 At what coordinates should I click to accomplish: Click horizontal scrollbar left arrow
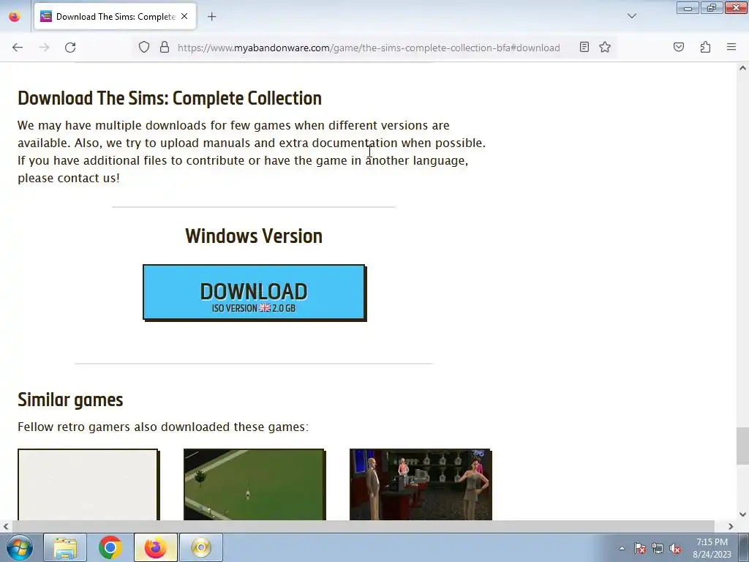pyautogui.click(x=5, y=526)
